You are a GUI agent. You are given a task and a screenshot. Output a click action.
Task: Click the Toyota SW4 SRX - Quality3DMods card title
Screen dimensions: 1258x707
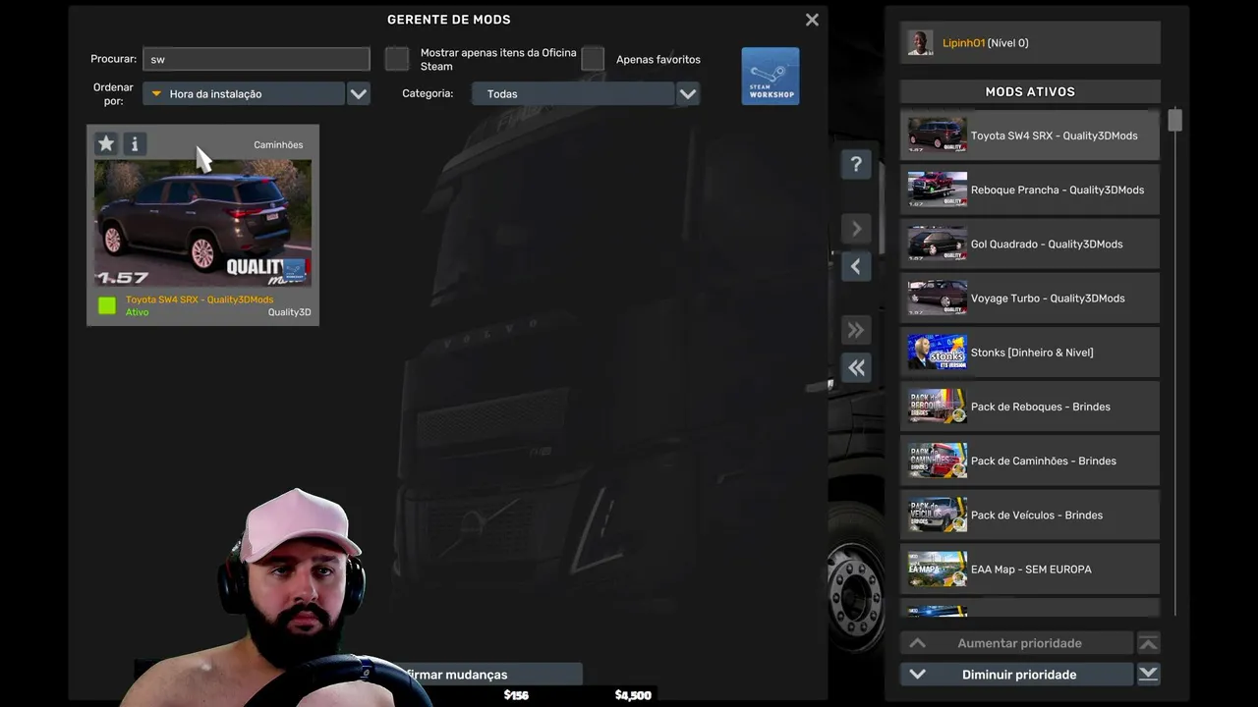200,299
